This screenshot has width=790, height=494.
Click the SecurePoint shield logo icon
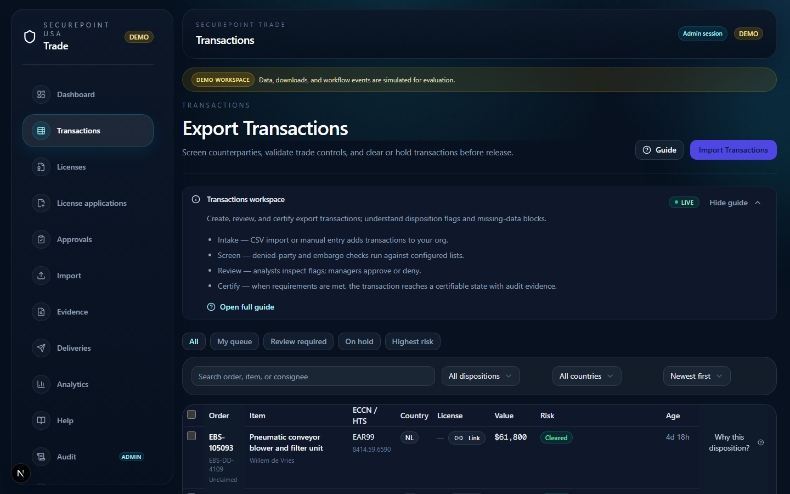pos(30,37)
